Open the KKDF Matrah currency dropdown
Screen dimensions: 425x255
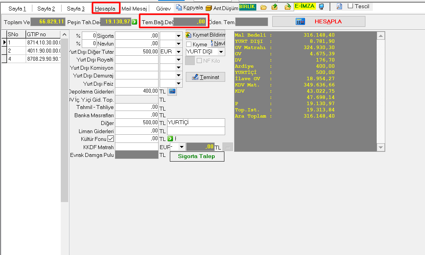click(182, 147)
